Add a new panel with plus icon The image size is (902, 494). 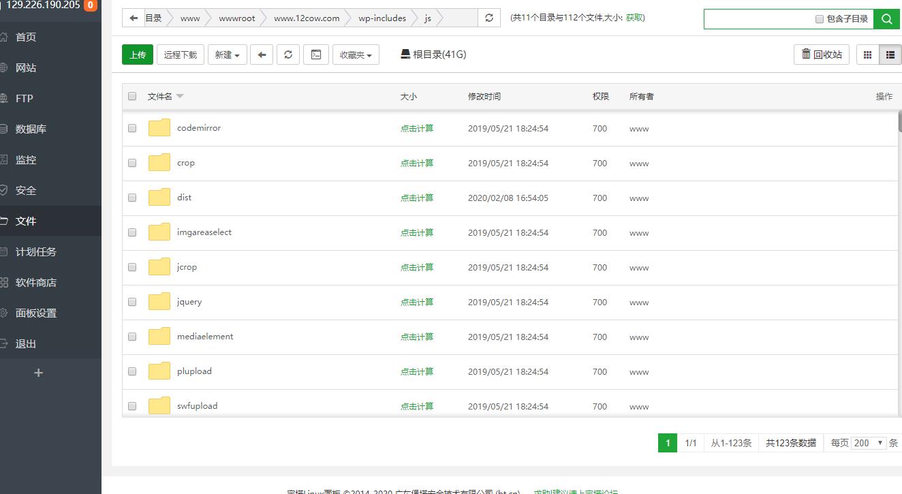38,373
